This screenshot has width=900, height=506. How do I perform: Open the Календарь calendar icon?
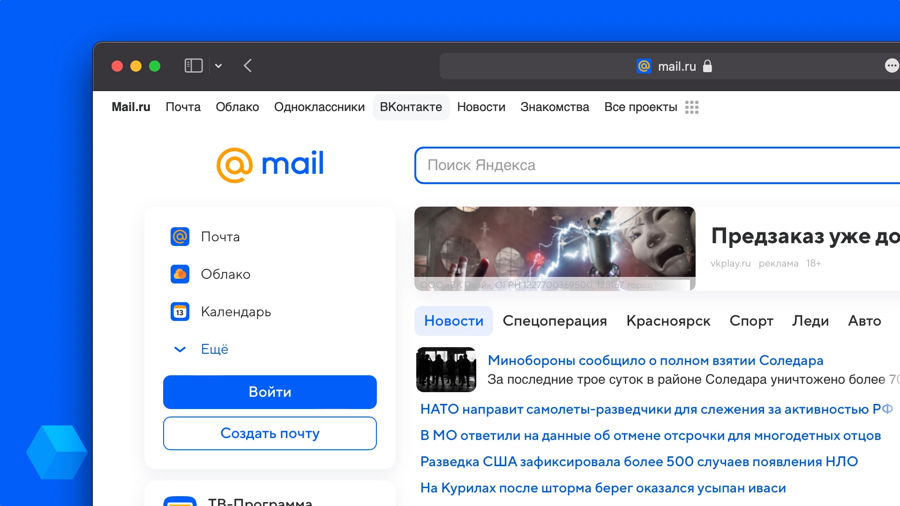tap(180, 312)
